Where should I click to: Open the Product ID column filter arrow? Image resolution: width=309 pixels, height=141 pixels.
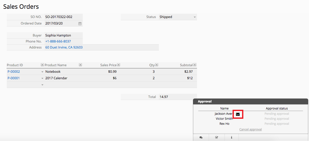coord(42,65)
